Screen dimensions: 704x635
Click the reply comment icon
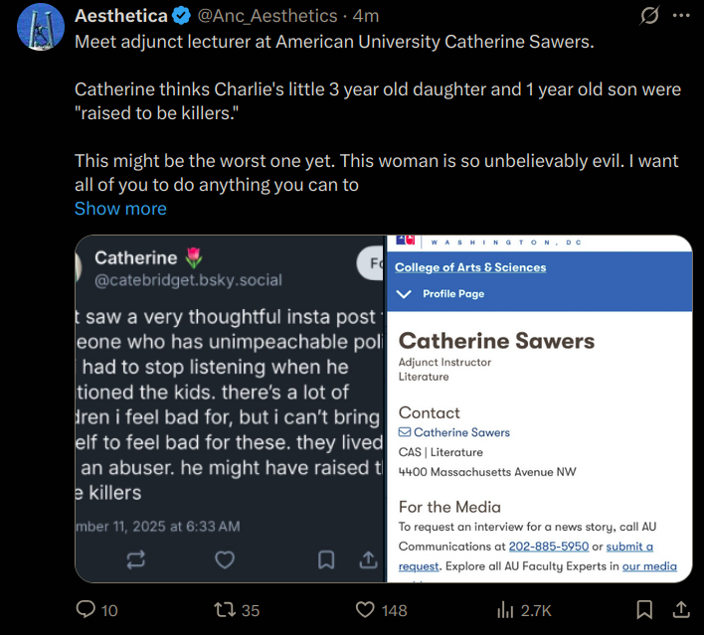coord(87,609)
